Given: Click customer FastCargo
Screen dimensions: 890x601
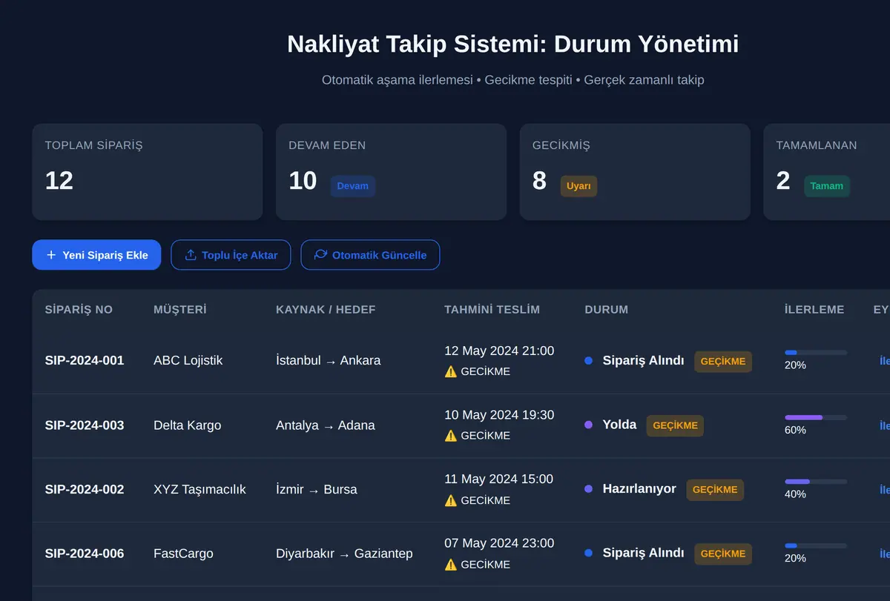Looking at the screenshot, I should tap(183, 554).
